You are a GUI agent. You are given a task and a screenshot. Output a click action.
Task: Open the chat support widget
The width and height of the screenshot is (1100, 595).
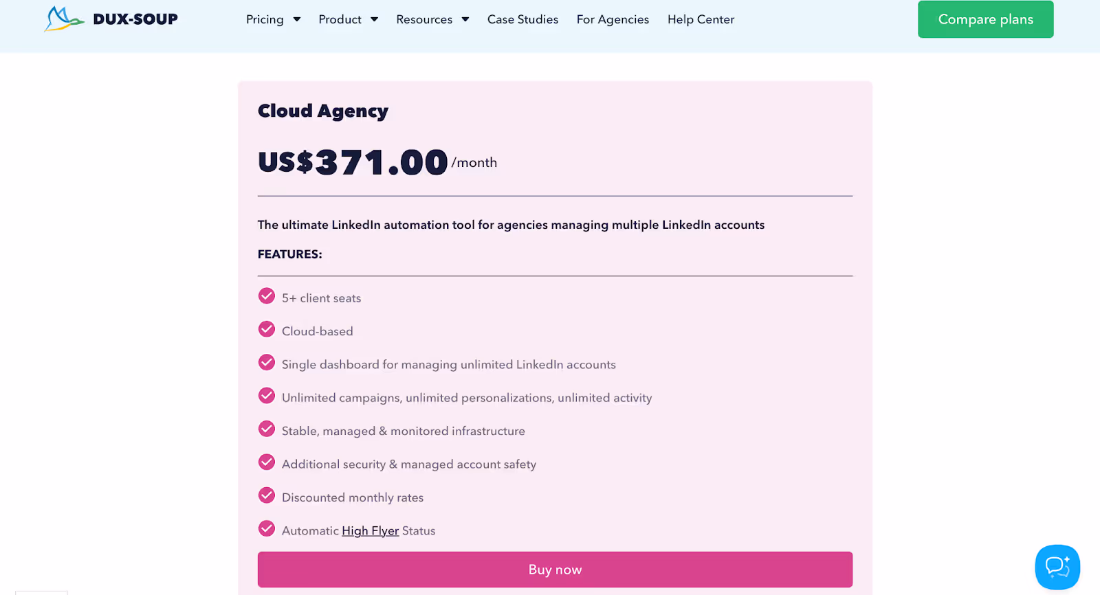pyautogui.click(x=1057, y=567)
